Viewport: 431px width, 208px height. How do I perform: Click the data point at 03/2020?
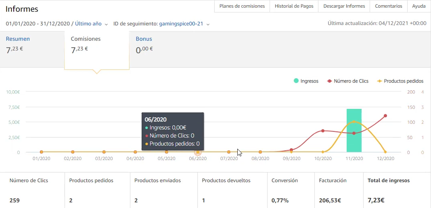tap(104, 152)
